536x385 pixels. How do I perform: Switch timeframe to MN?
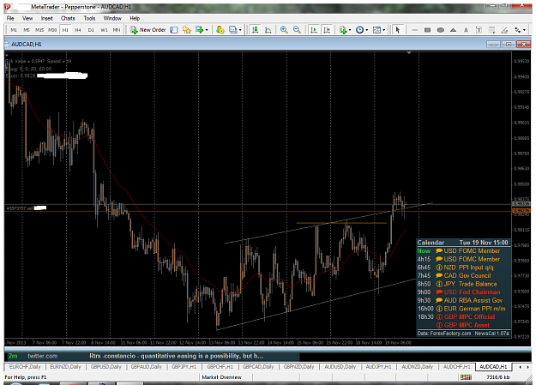click(x=117, y=30)
